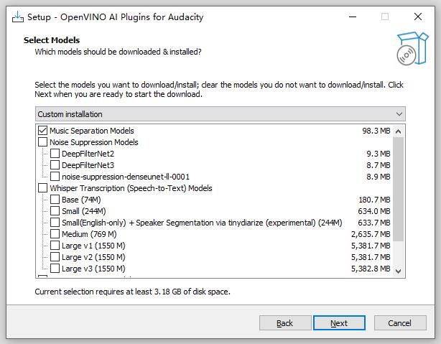Click the Medium (769 M) label
This screenshot has width=441, height=344.
(x=89, y=234)
